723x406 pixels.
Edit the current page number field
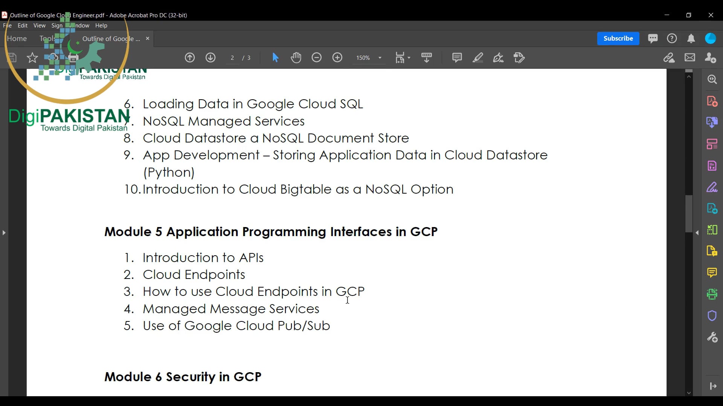(232, 58)
